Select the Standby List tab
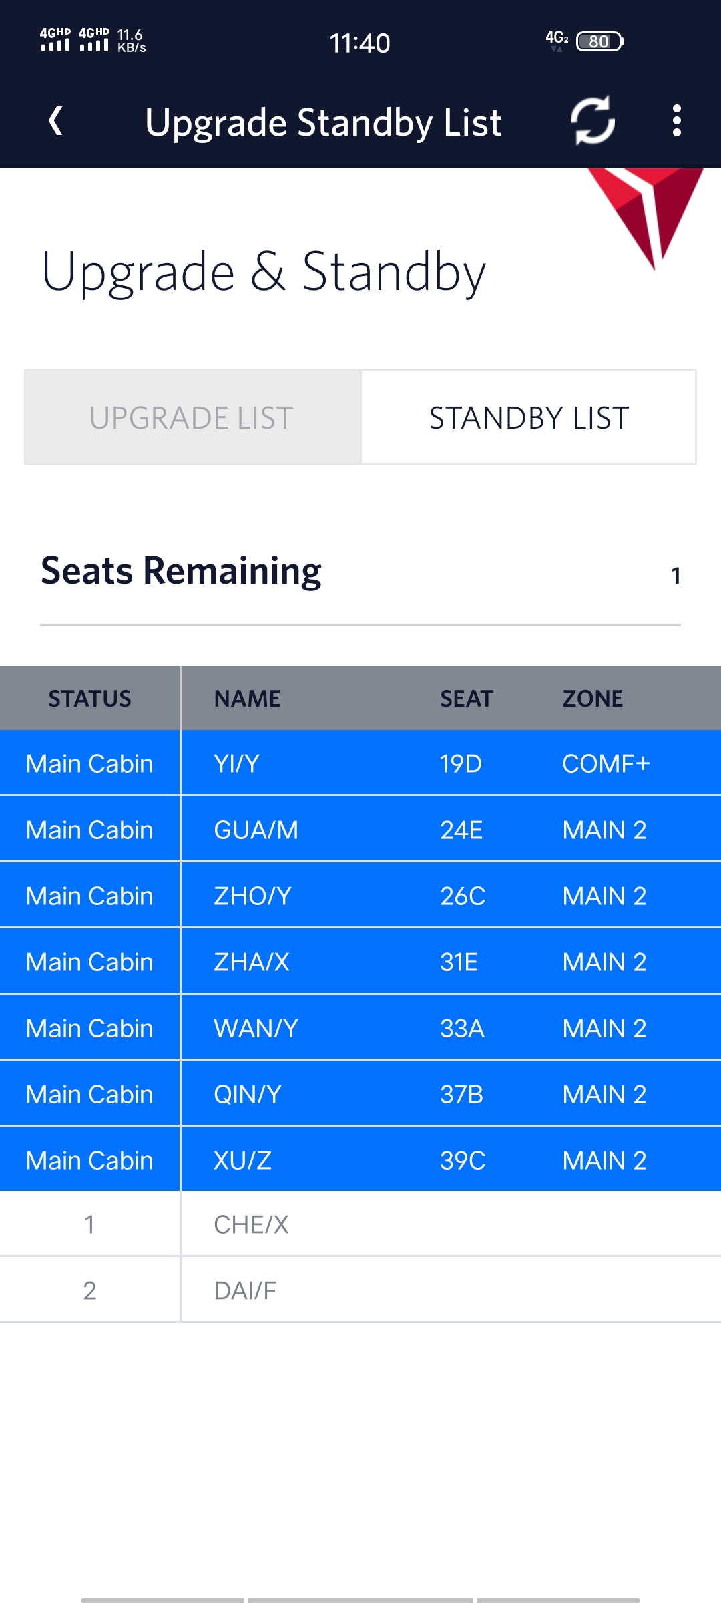The image size is (721, 1603). (x=529, y=417)
